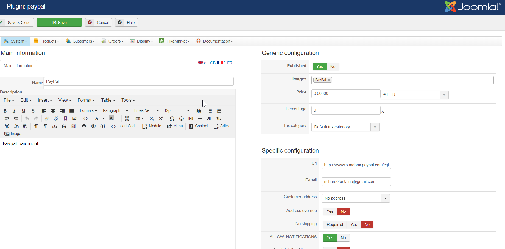Open source code view icon
Viewport: 505px width, 249px height.
click(x=86, y=118)
